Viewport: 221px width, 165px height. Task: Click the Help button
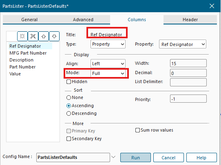[201, 158]
